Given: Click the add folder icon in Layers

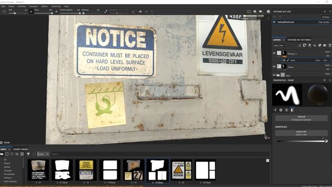Looking at the screenshot, I should [x=325, y=45].
